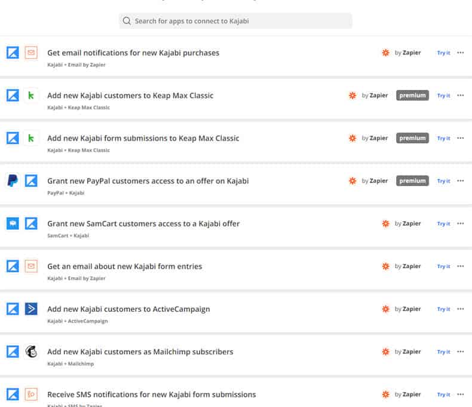Image resolution: width=472 pixels, height=407 pixels.
Task: Open more options for form submissions to Keap Zap
Action: [460, 138]
